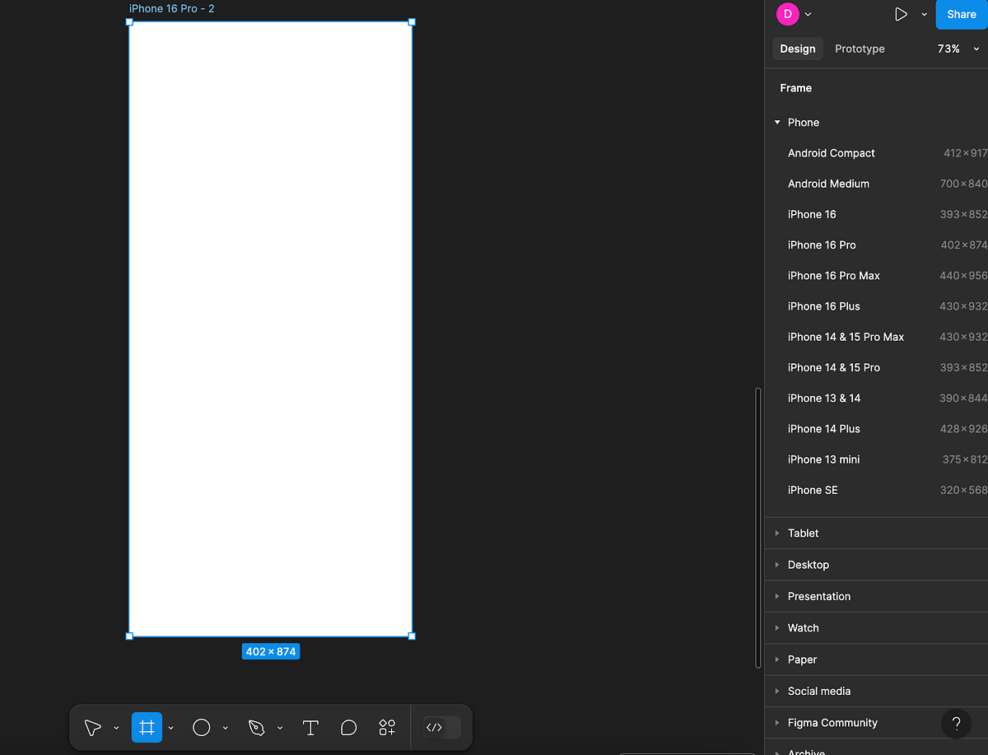
Task: Click the Share button
Action: click(961, 14)
